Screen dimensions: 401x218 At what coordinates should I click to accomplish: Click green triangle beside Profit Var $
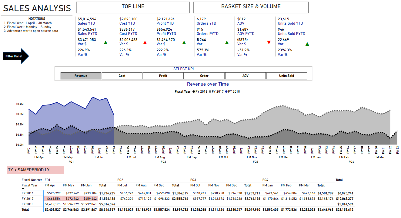click(184, 43)
